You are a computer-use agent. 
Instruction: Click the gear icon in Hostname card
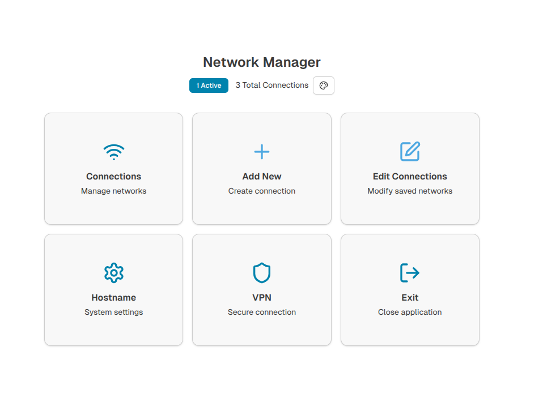tap(113, 273)
